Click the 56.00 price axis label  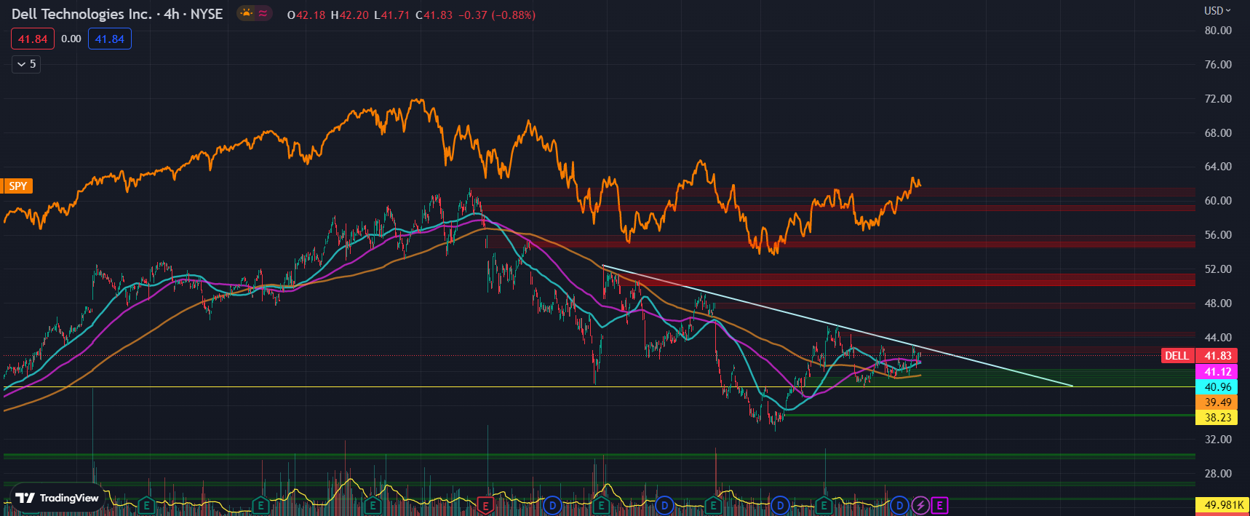[1218, 235]
